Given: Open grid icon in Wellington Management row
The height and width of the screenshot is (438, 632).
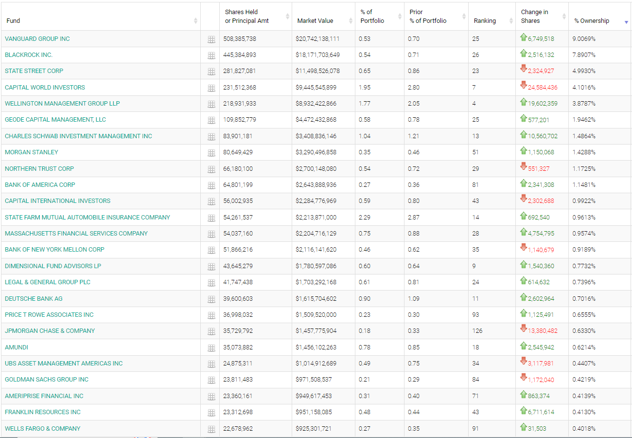Looking at the screenshot, I should tap(211, 104).
